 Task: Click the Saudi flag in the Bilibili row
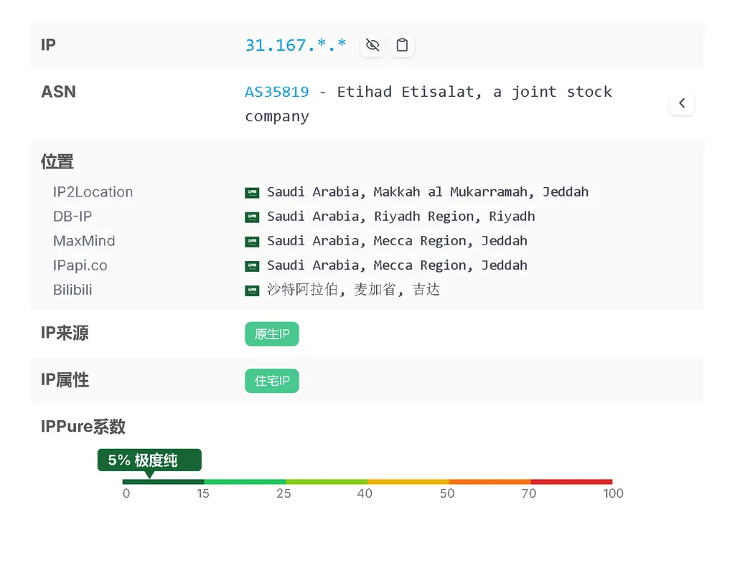pyautogui.click(x=252, y=290)
